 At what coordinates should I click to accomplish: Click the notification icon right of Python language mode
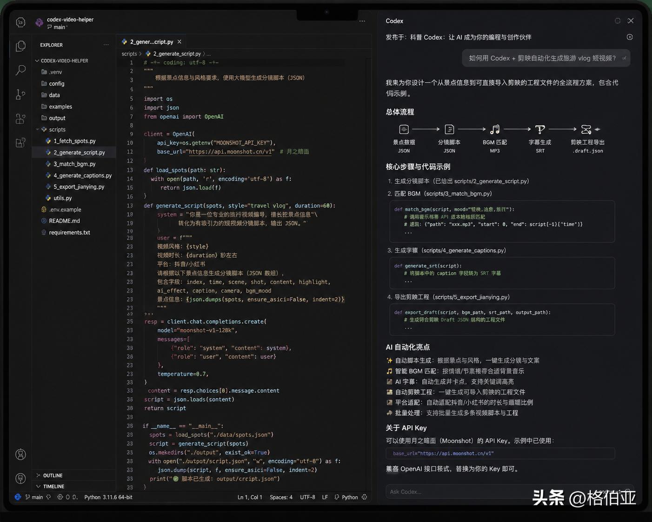(365, 497)
